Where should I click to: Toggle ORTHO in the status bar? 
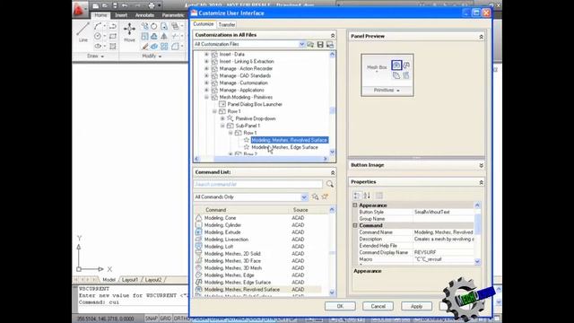181,319
